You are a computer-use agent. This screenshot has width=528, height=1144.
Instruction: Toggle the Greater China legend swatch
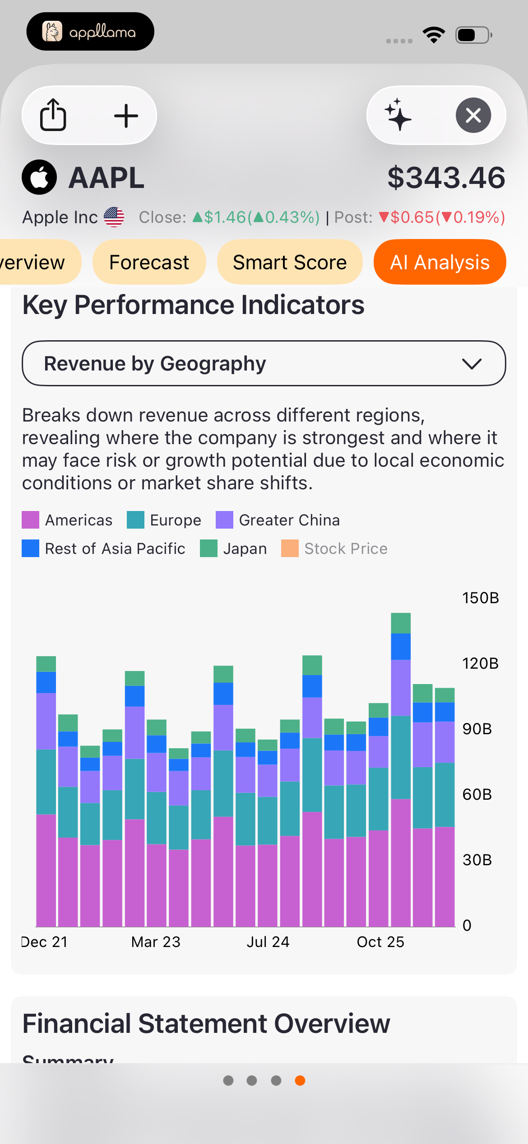point(224,520)
